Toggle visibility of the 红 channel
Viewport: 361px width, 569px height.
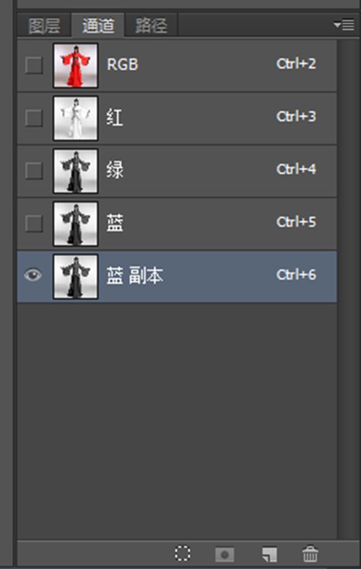(34, 118)
